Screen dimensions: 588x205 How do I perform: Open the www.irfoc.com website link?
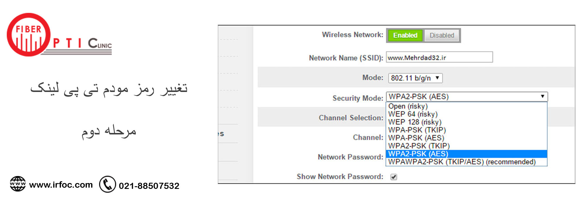point(61,185)
